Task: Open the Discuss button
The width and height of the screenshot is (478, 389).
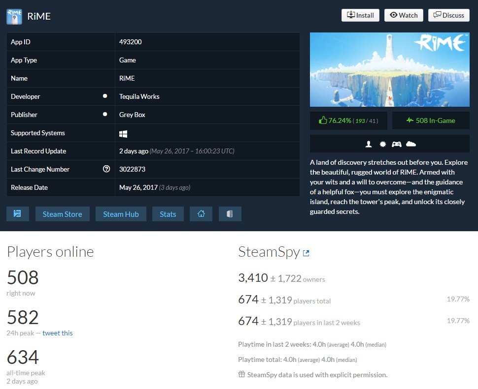Action: coord(449,15)
